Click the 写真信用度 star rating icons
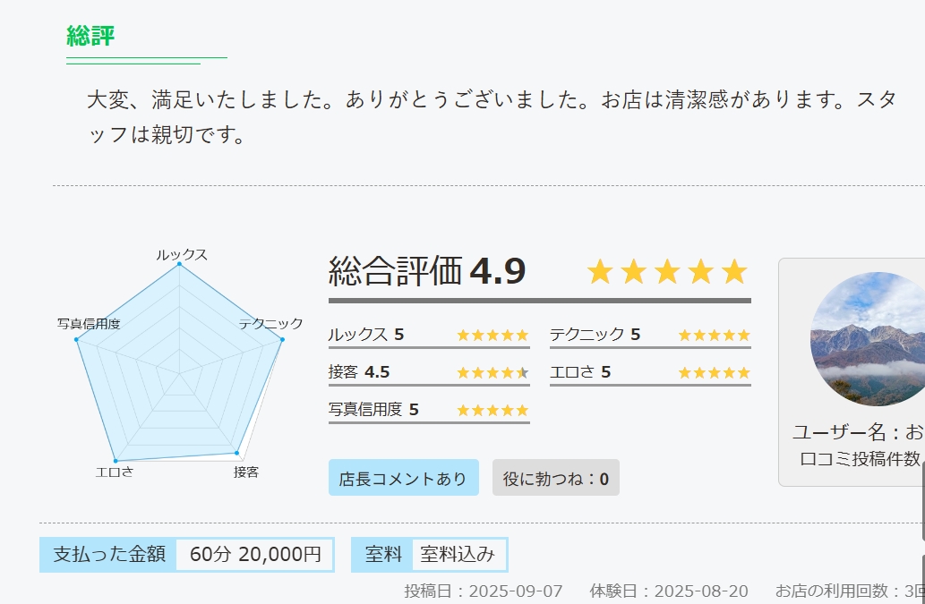Image resolution: width=925 pixels, height=604 pixels. point(492,410)
